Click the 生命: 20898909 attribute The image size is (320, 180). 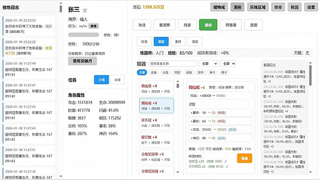(x=112, y=102)
